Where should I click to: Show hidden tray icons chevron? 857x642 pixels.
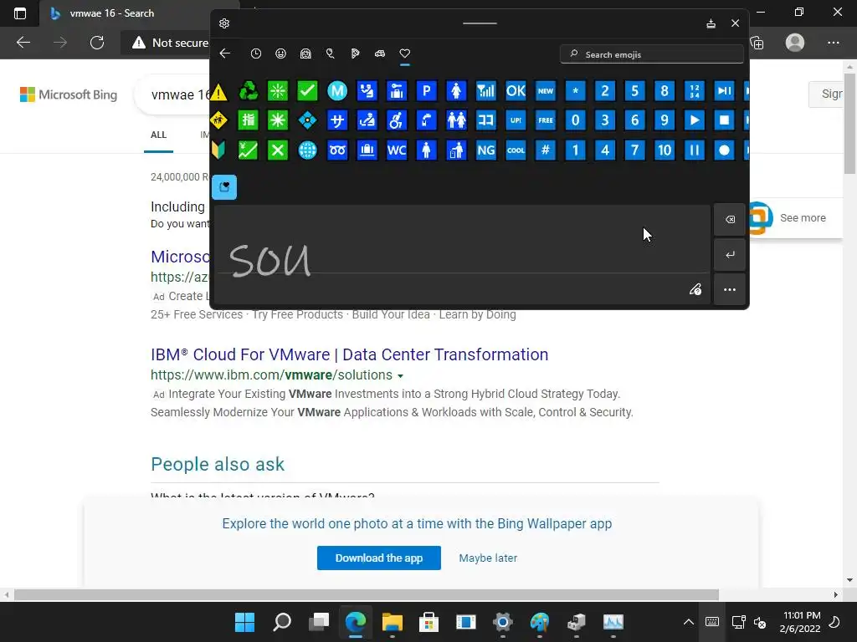click(689, 622)
